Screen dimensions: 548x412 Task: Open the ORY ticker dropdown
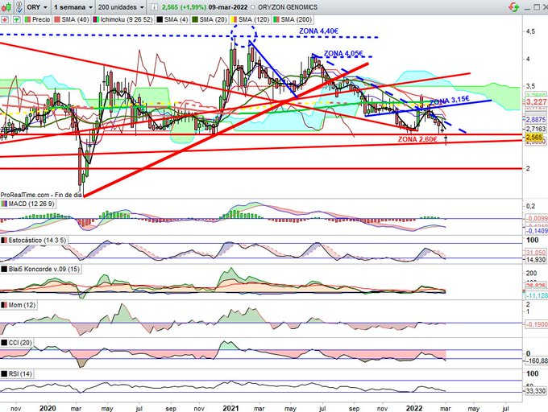click(x=37, y=7)
